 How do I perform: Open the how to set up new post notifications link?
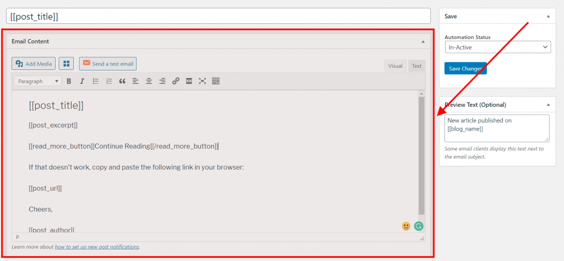pyautogui.click(x=97, y=247)
